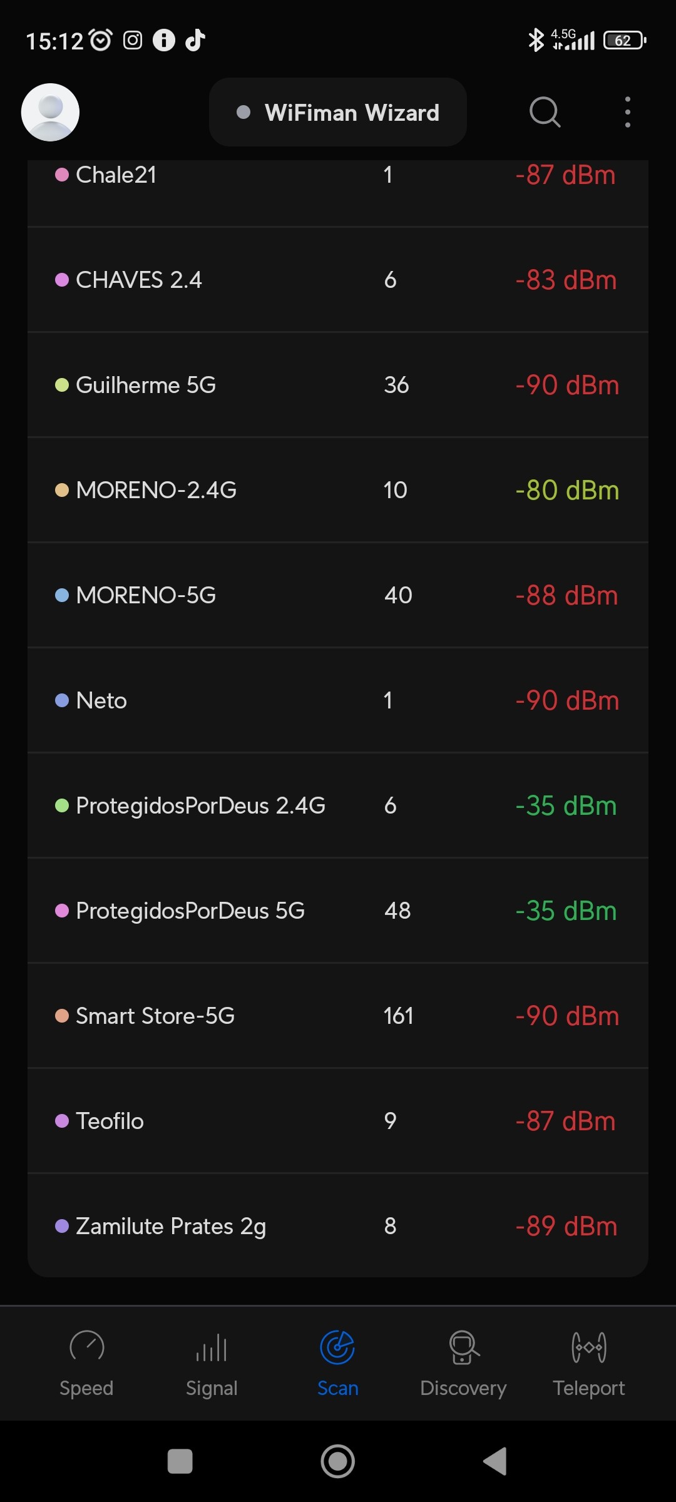Tap the -35 dBm value for ProtegidosPorDeus 2.4G
This screenshot has height=1502, width=676.
pos(566,805)
